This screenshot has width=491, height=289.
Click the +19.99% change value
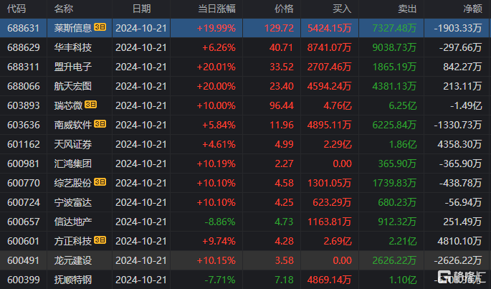[x=216, y=28]
